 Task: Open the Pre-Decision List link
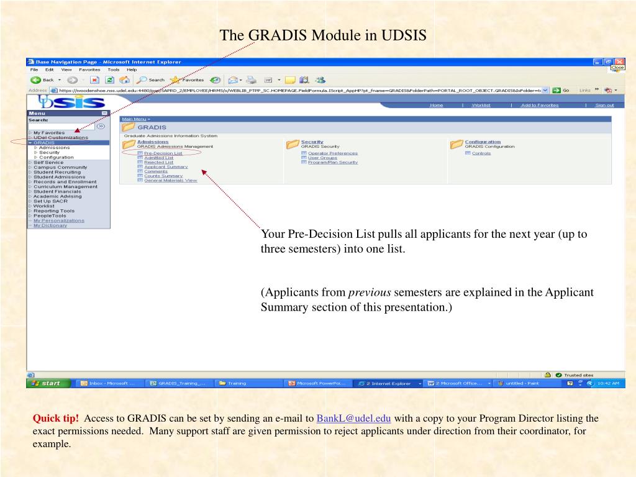coord(163,153)
